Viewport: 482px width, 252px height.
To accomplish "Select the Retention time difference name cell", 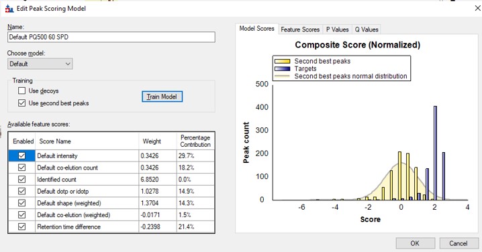I will coord(87,227).
